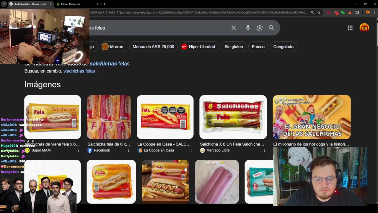Bookmark this page with the star icon
378x213 pixels.
coord(319,12)
